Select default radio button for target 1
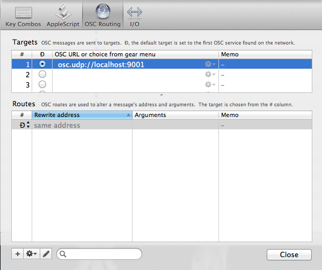Viewport: 322px width, 270px height. coord(42,64)
